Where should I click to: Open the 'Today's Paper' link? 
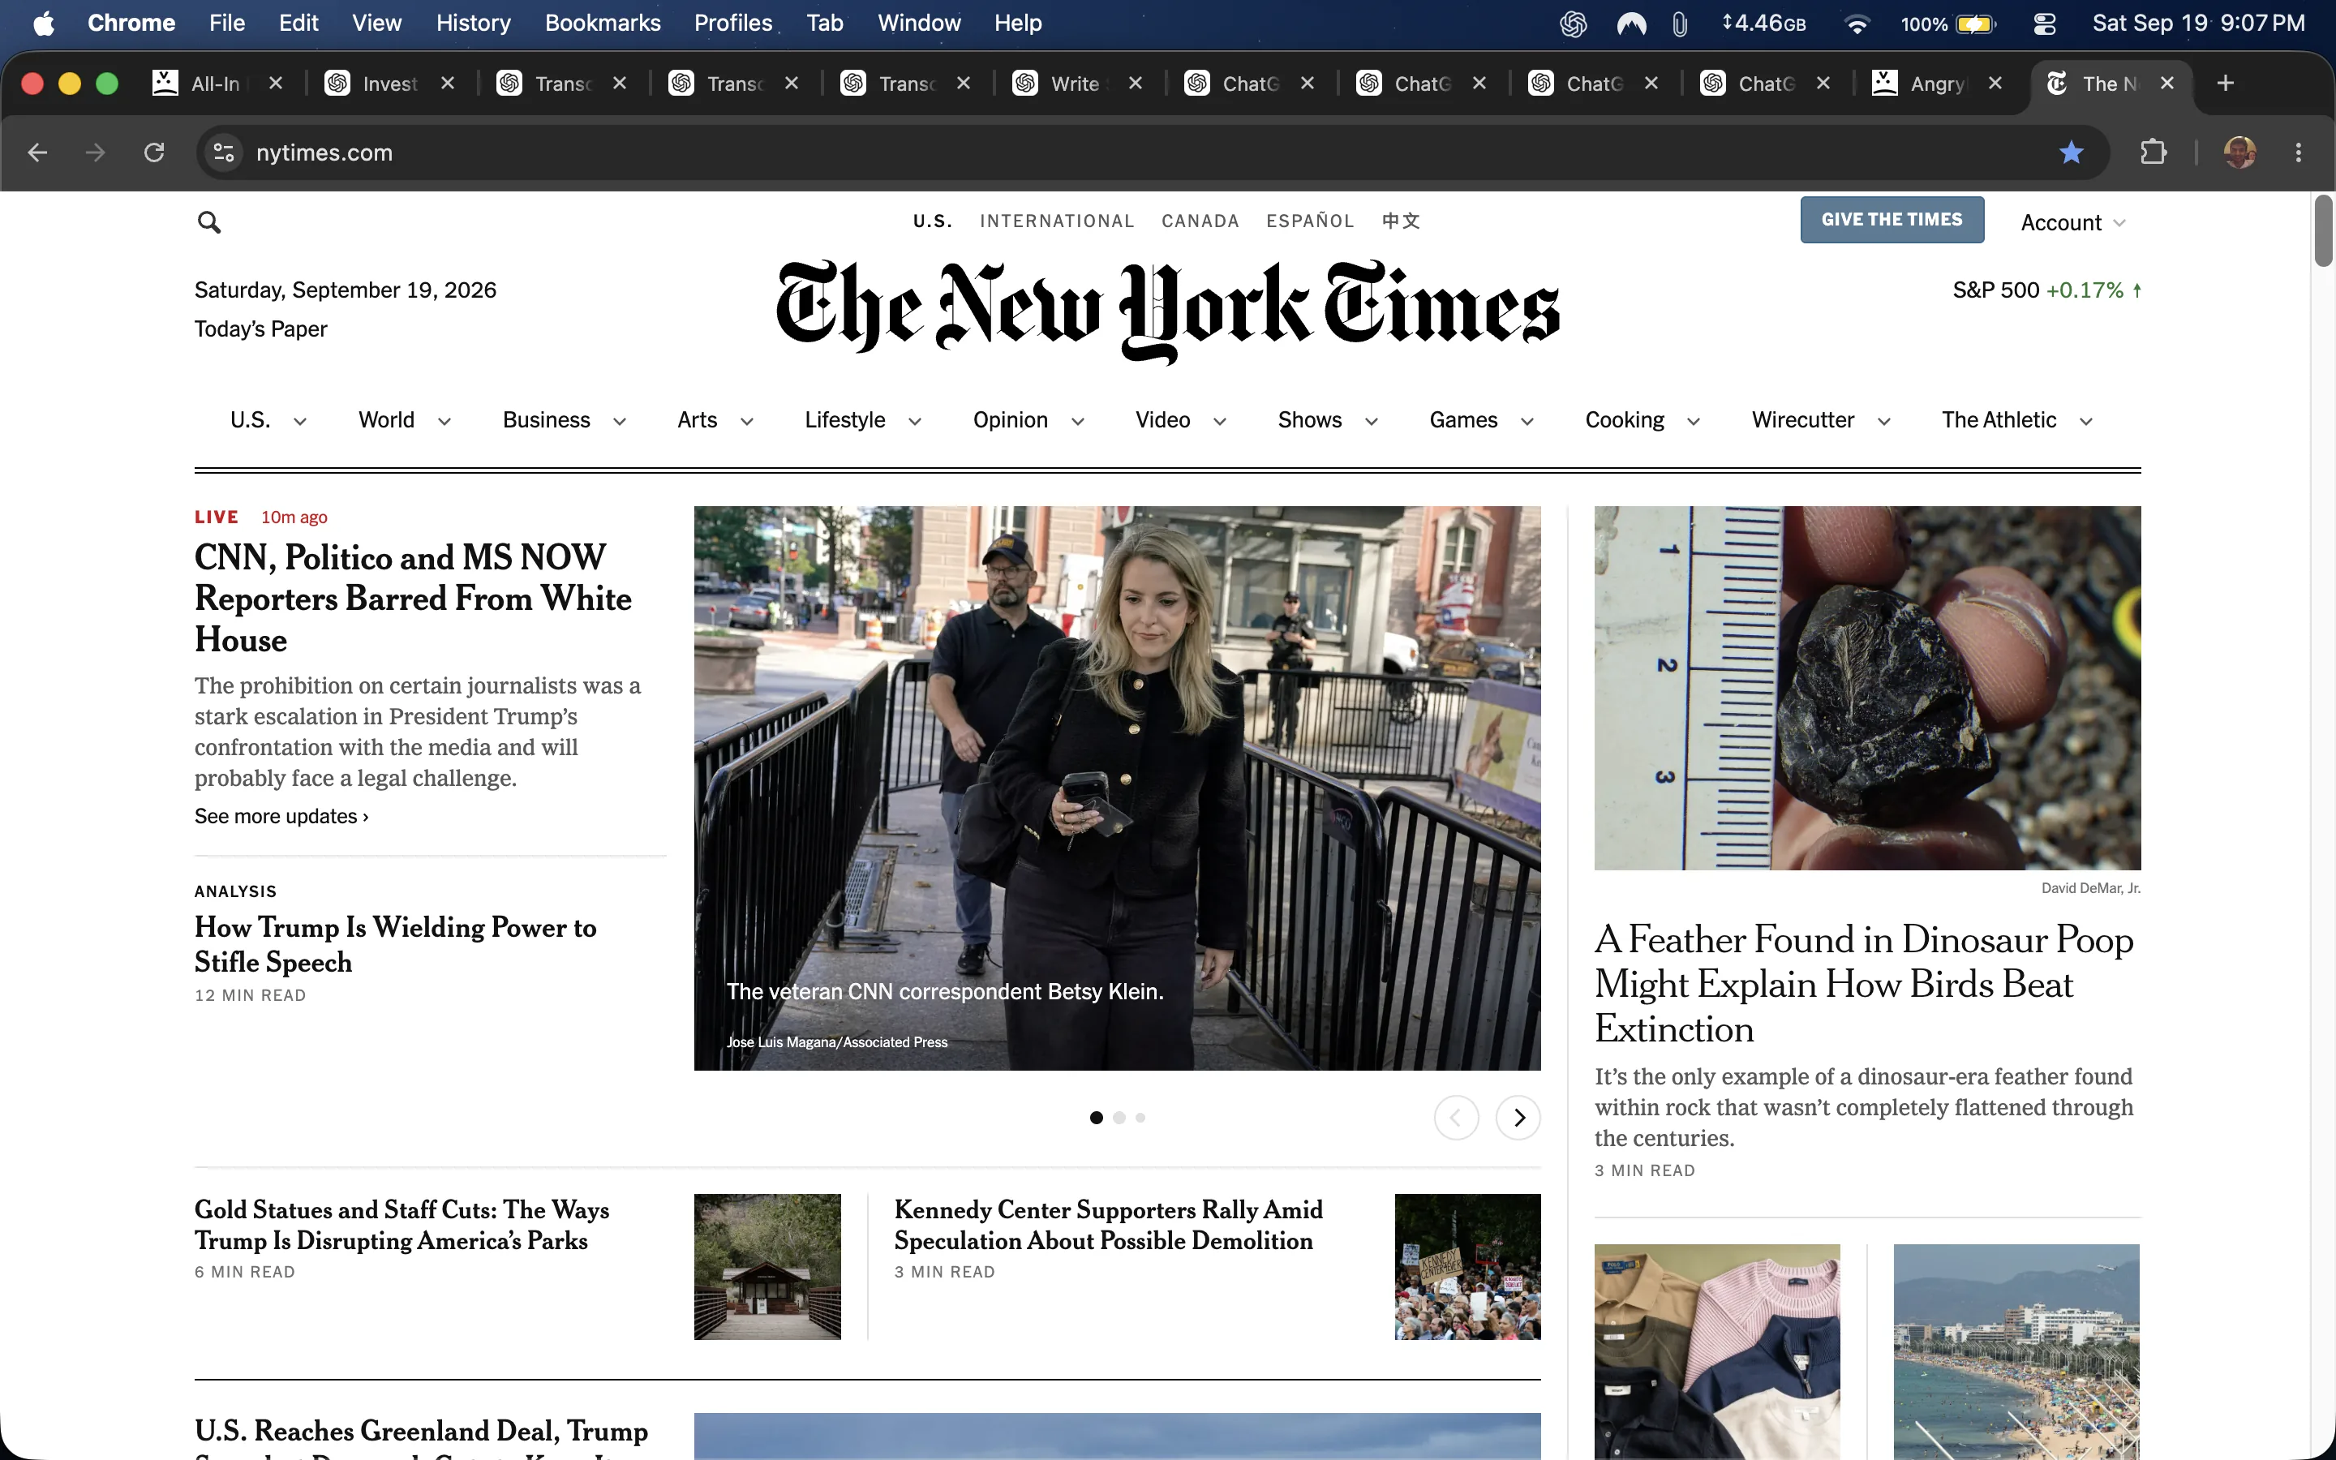[260, 329]
